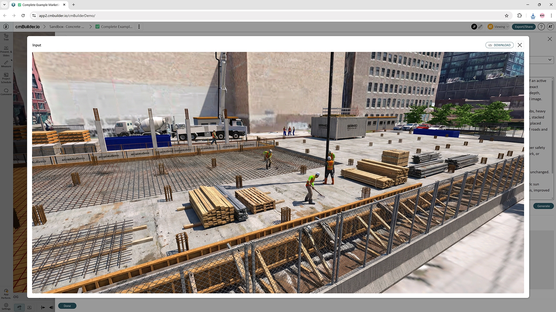Toggle the presentation mode button

click(x=29, y=307)
